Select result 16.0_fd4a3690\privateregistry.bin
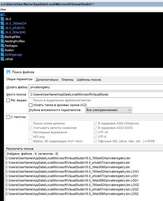Screen dimensions: 163x201 (x=68, y=167)
